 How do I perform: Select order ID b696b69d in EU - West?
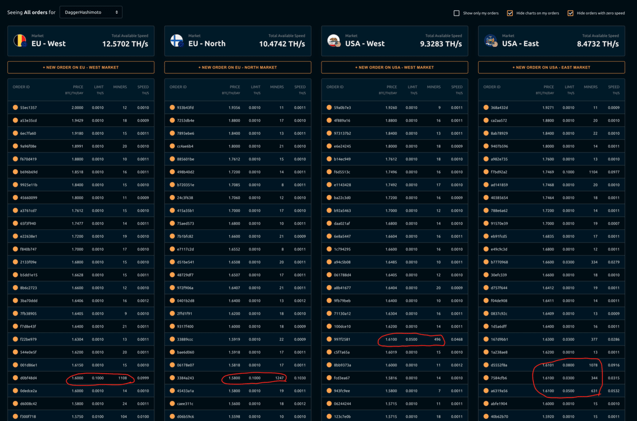(x=29, y=172)
